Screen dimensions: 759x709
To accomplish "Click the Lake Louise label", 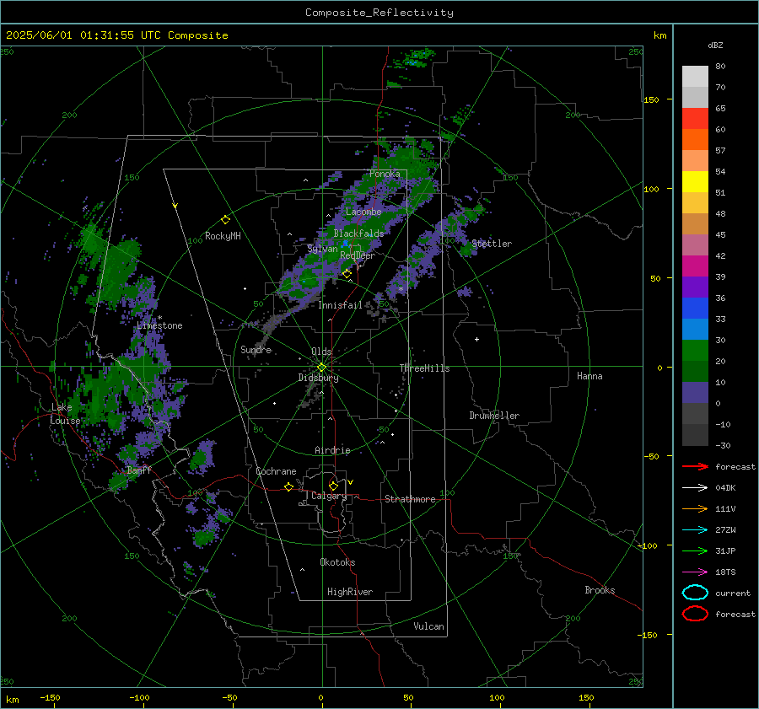I will [x=65, y=414].
